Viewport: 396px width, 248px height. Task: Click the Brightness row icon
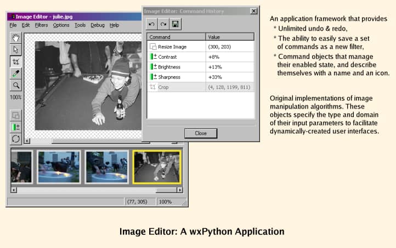point(153,67)
